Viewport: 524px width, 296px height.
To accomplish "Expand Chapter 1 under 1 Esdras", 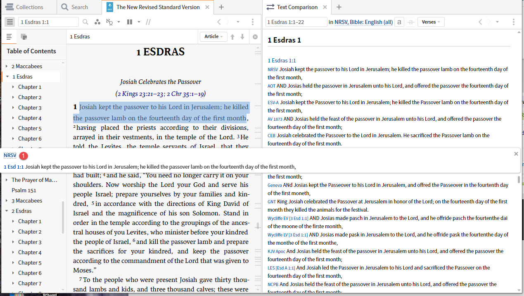I will 13,87.
